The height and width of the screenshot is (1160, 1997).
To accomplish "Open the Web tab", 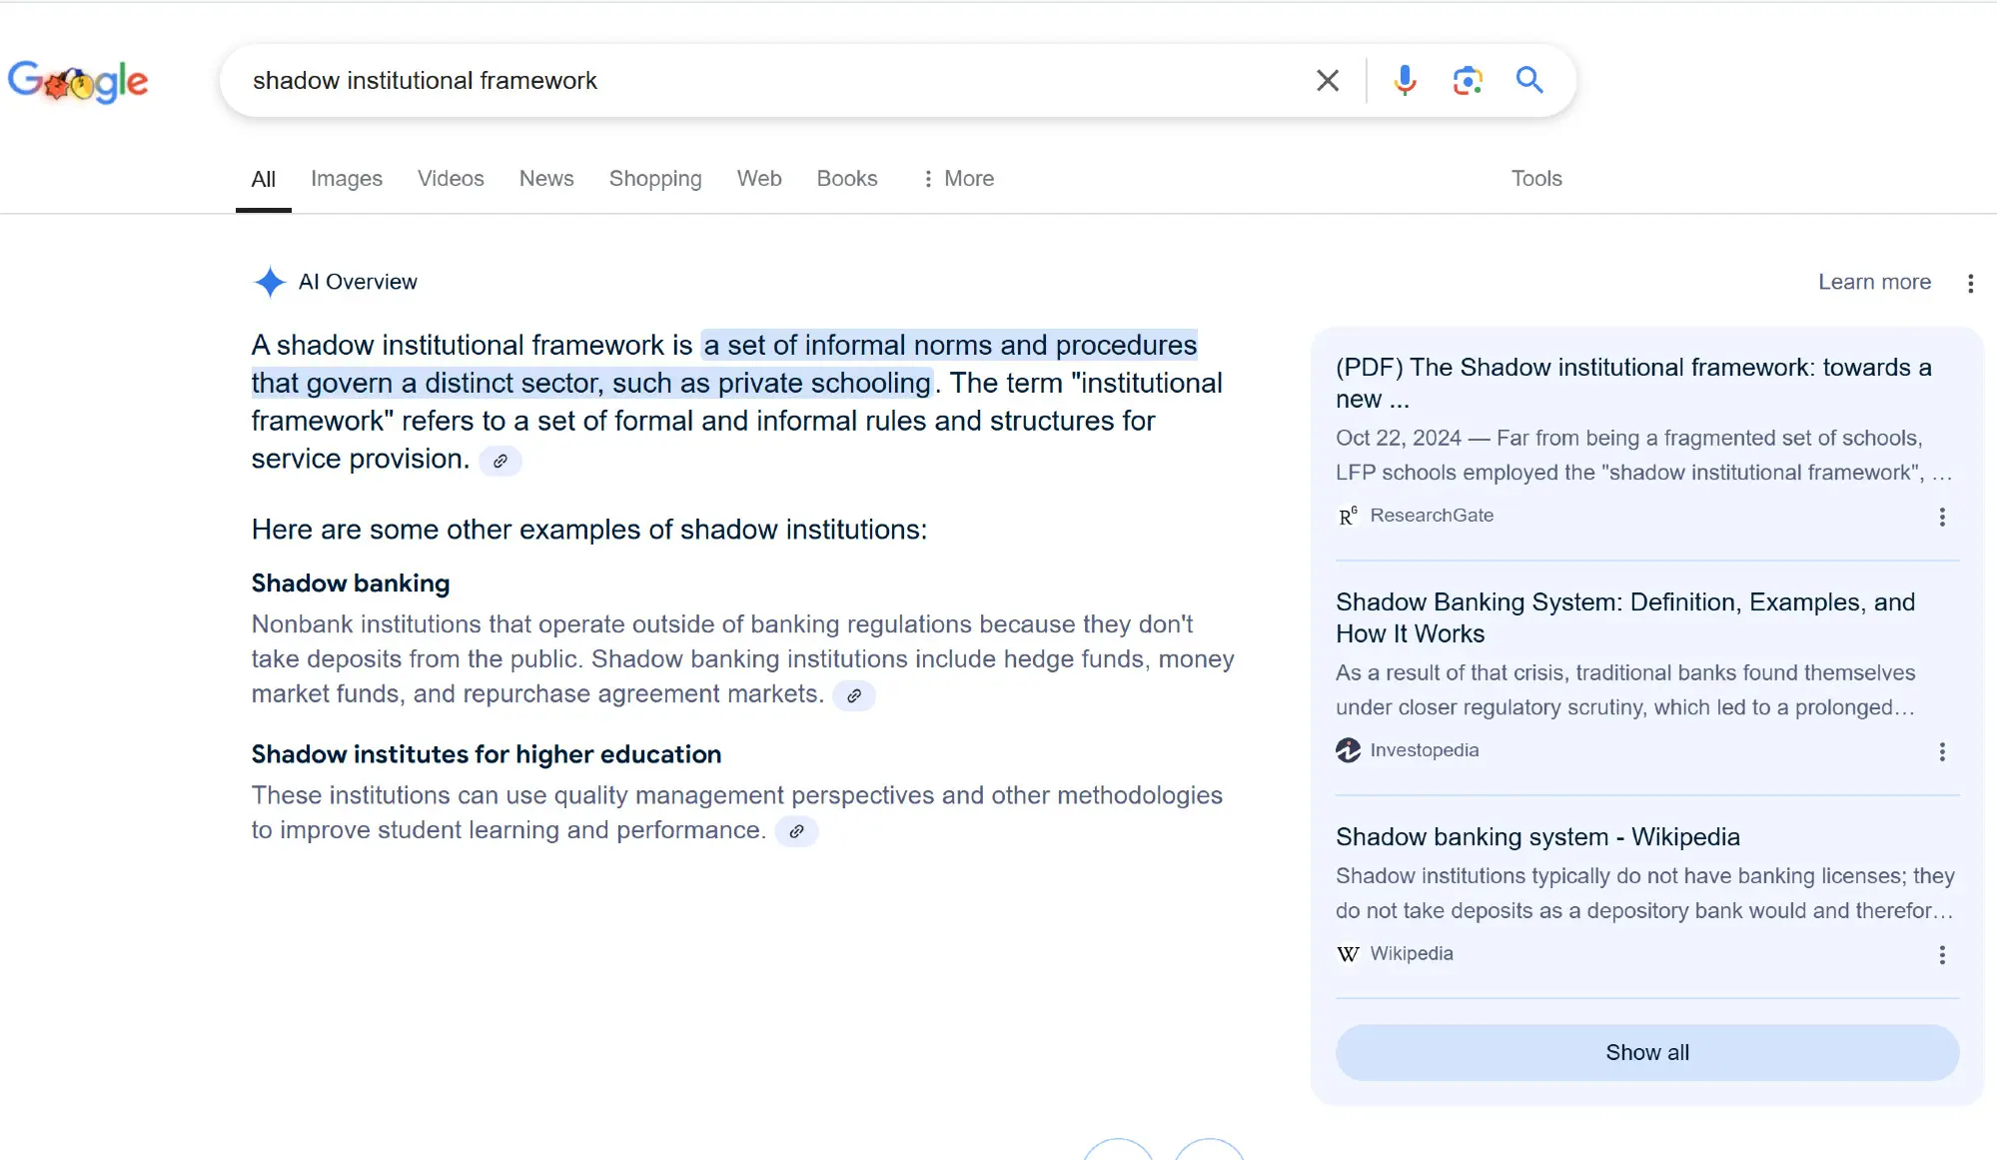I will coord(759,179).
